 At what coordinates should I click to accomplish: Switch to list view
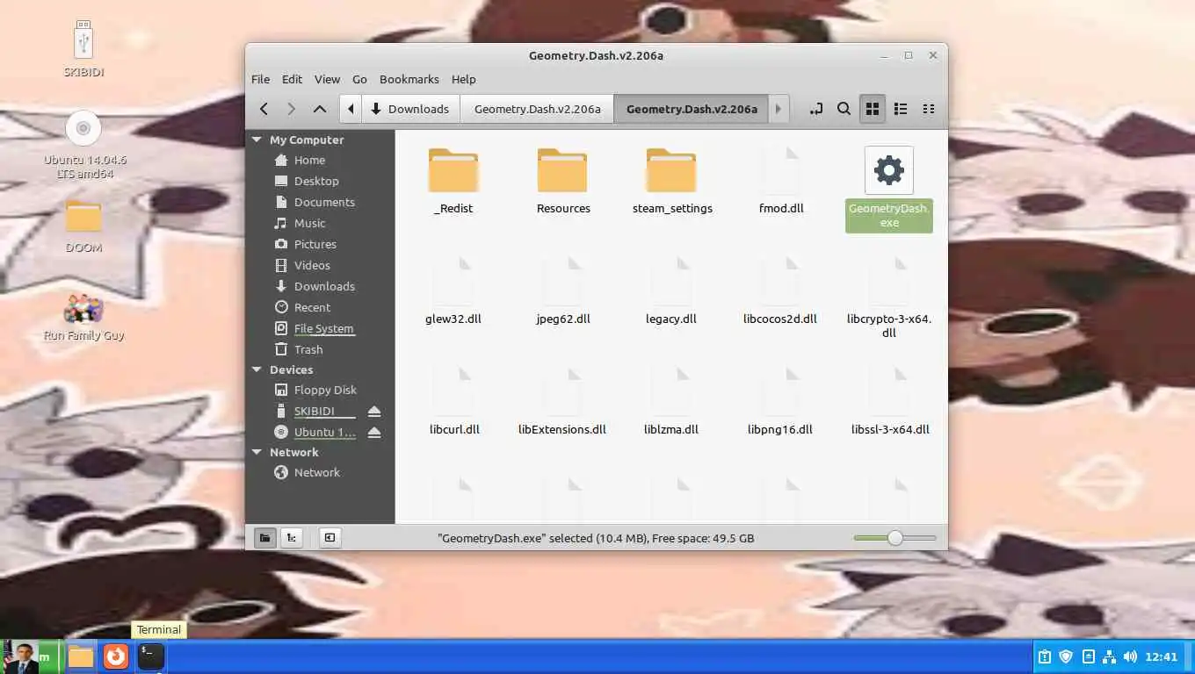[901, 109]
